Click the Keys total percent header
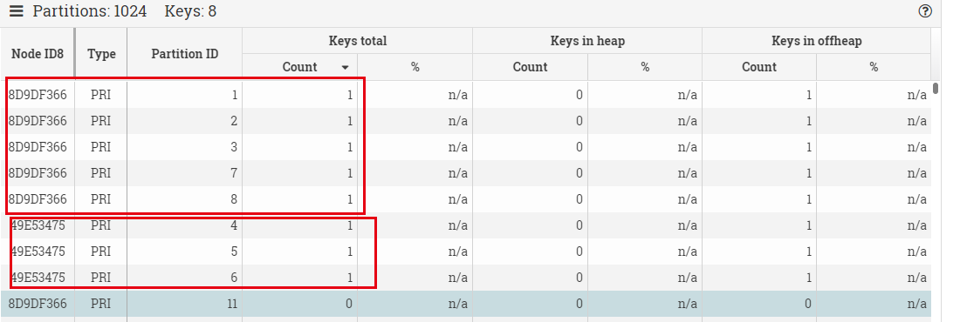 (415, 67)
